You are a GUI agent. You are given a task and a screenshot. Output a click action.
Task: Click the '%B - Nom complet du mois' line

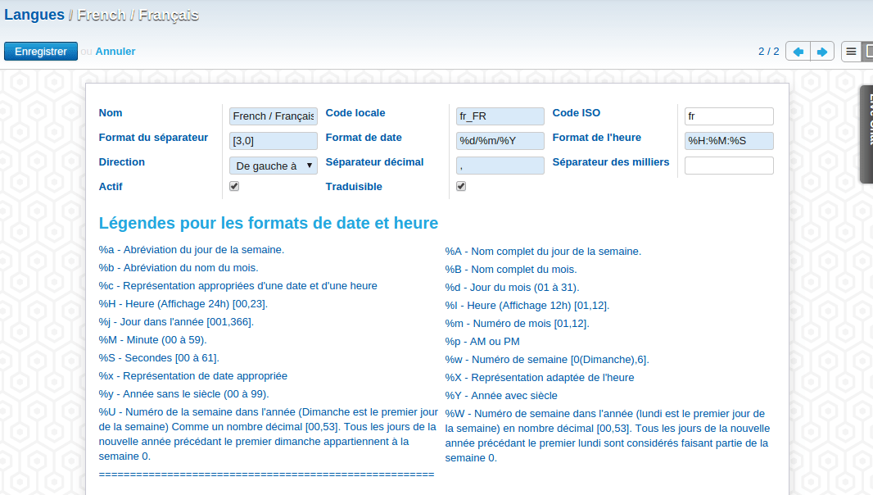click(511, 270)
